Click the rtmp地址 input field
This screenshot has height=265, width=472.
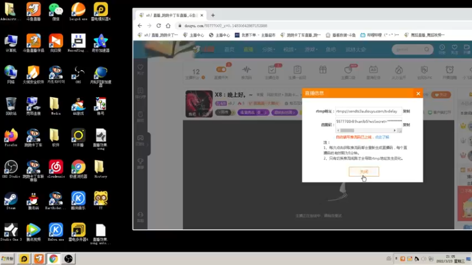click(368, 111)
